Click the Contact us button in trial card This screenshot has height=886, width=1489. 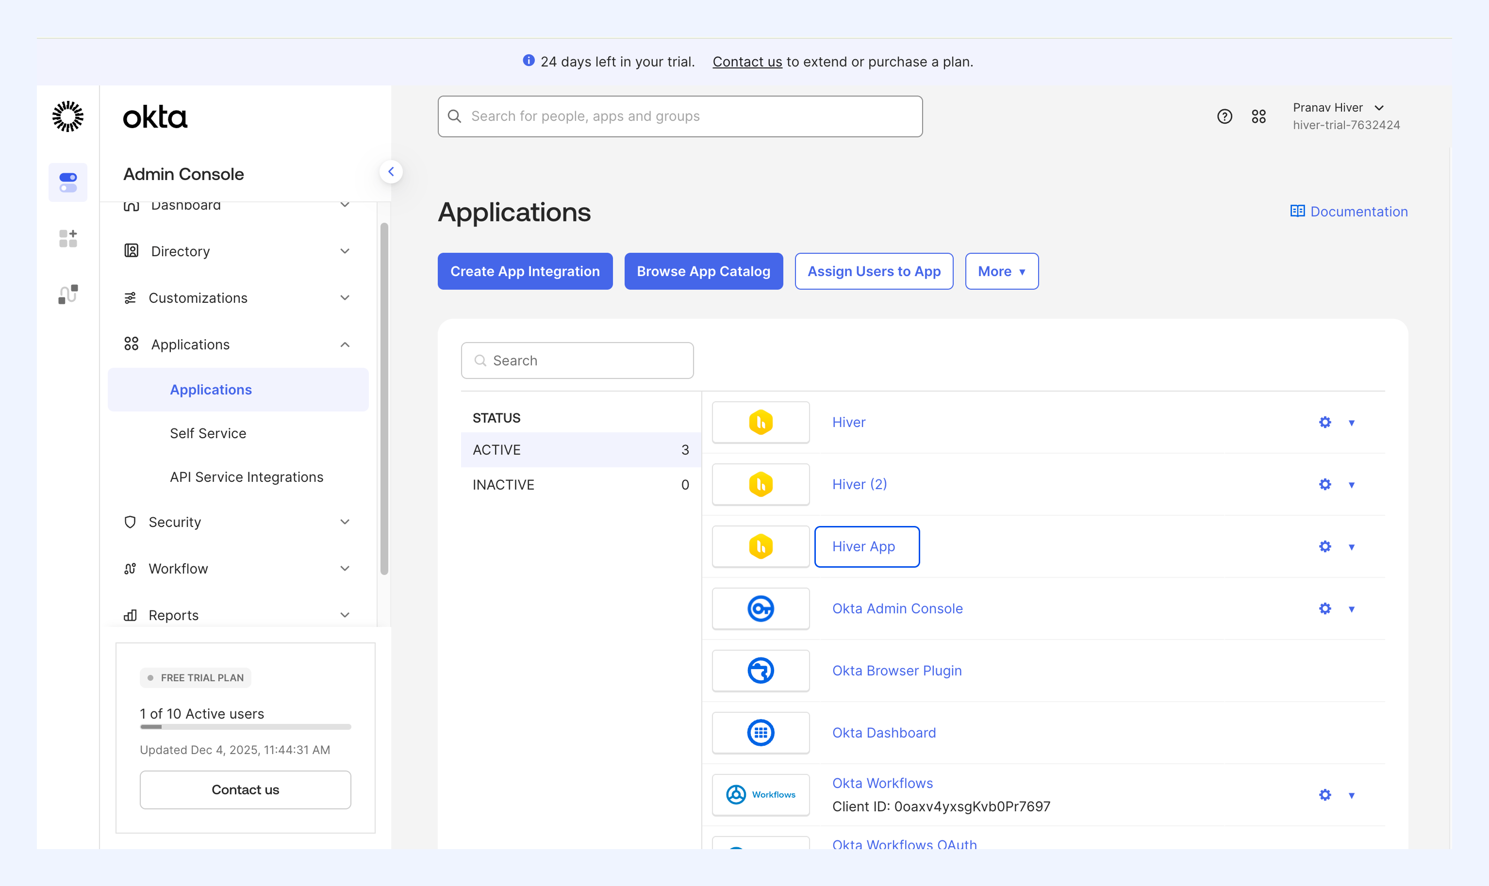click(x=246, y=789)
